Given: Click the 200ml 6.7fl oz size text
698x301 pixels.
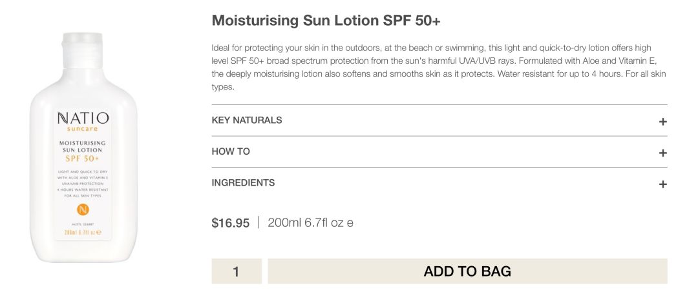Looking at the screenshot, I should pyautogui.click(x=310, y=222).
